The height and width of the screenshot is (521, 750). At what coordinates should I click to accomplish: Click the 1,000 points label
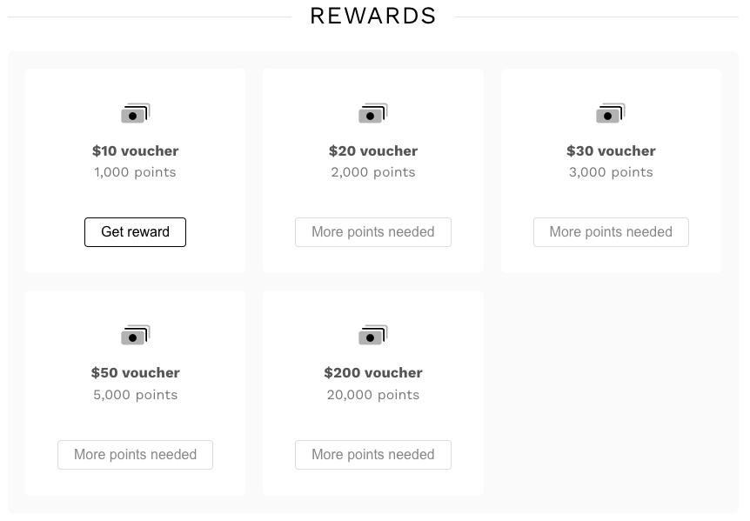[x=136, y=172]
